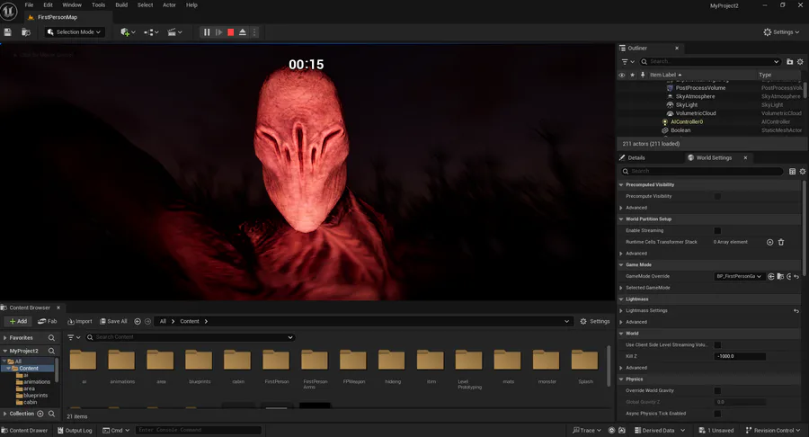This screenshot has width=809, height=437.
Task: Open the Build menu
Action: [x=121, y=4]
